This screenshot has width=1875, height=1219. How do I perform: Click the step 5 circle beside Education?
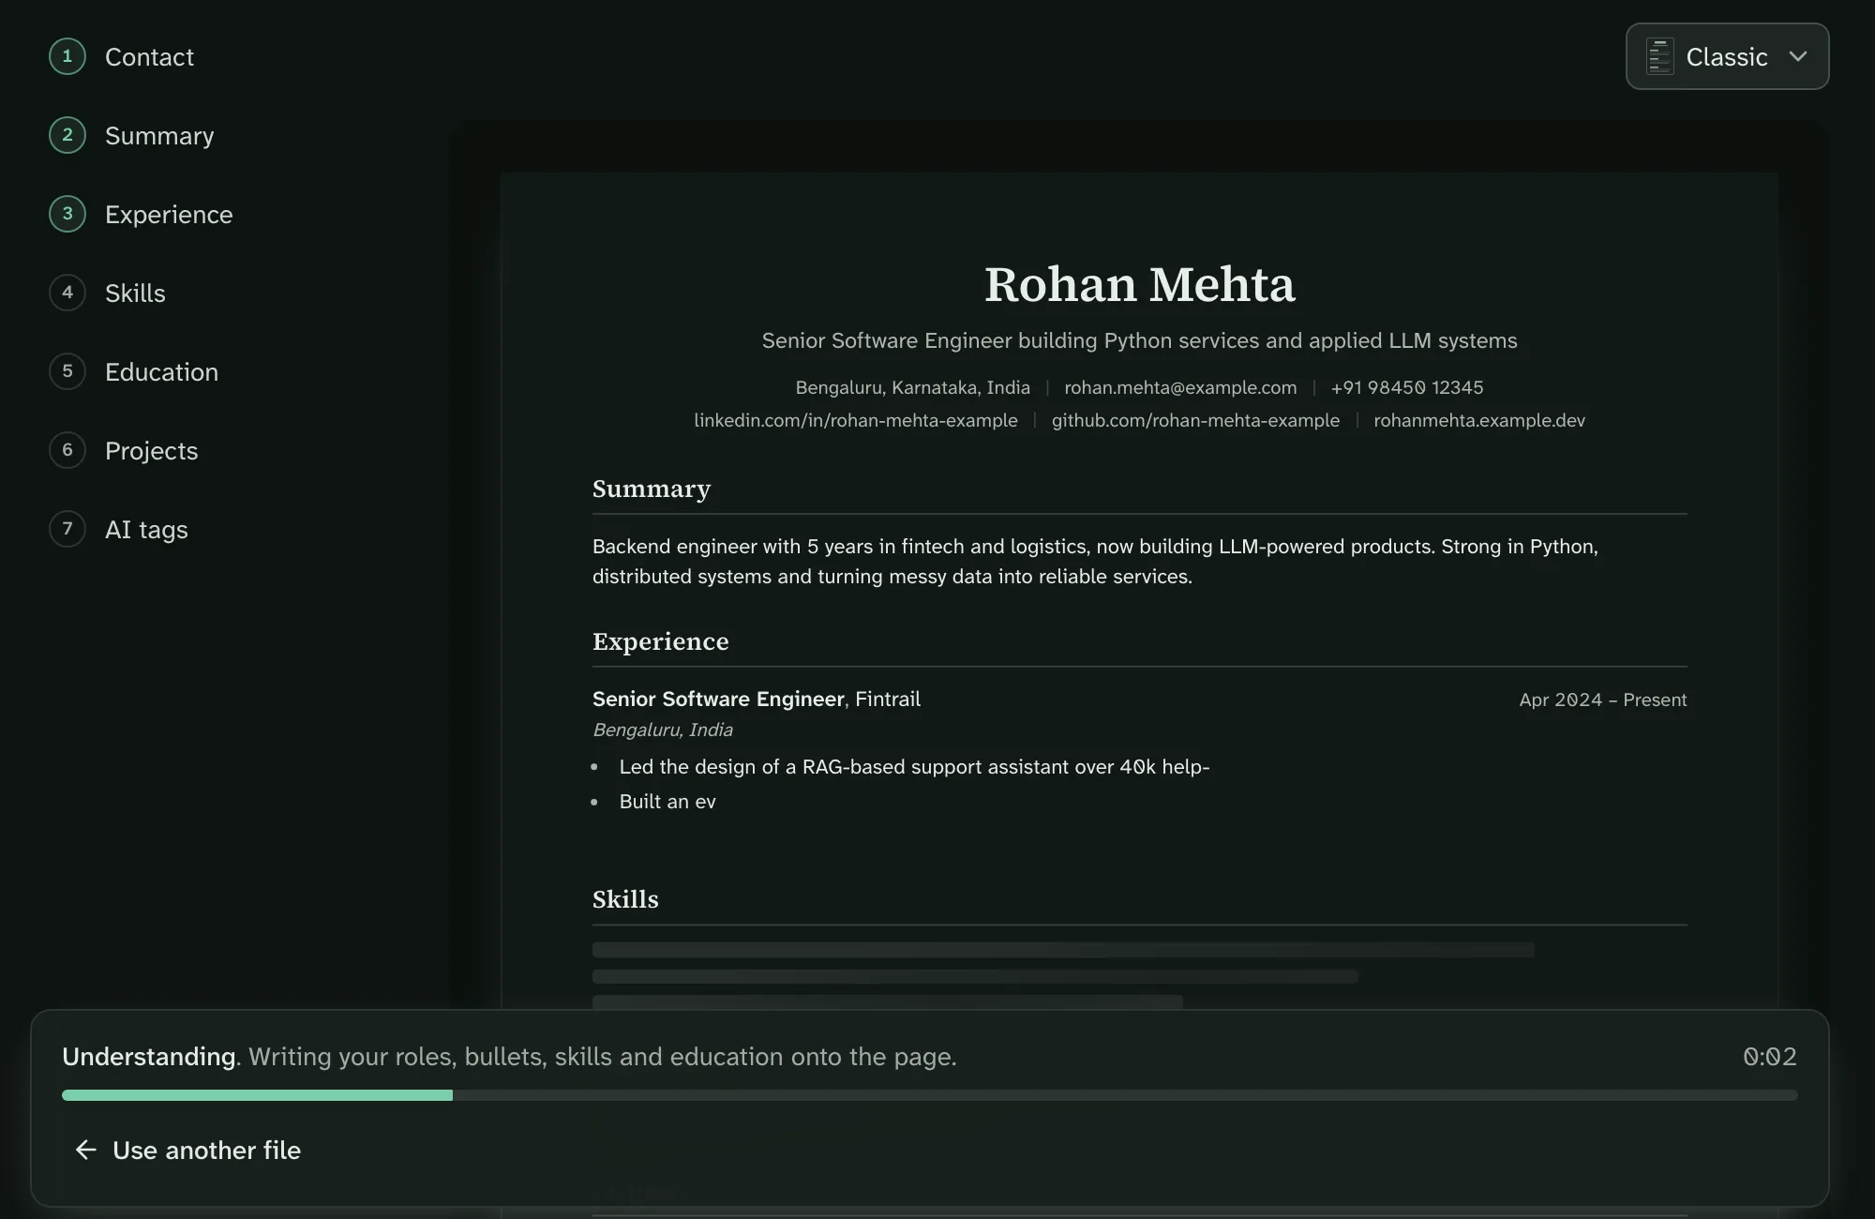pyautogui.click(x=67, y=371)
